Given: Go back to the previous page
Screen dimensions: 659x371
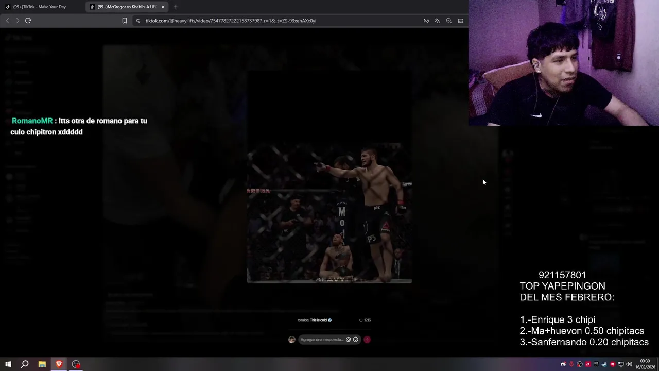Looking at the screenshot, I should pos(7,21).
